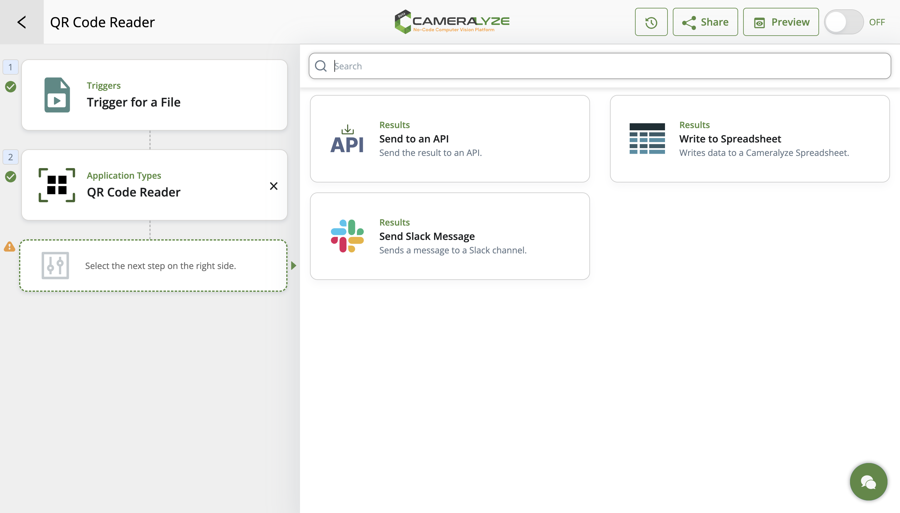900x513 pixels.
Task: Open version history clock icon
Action: pos(651,22)
